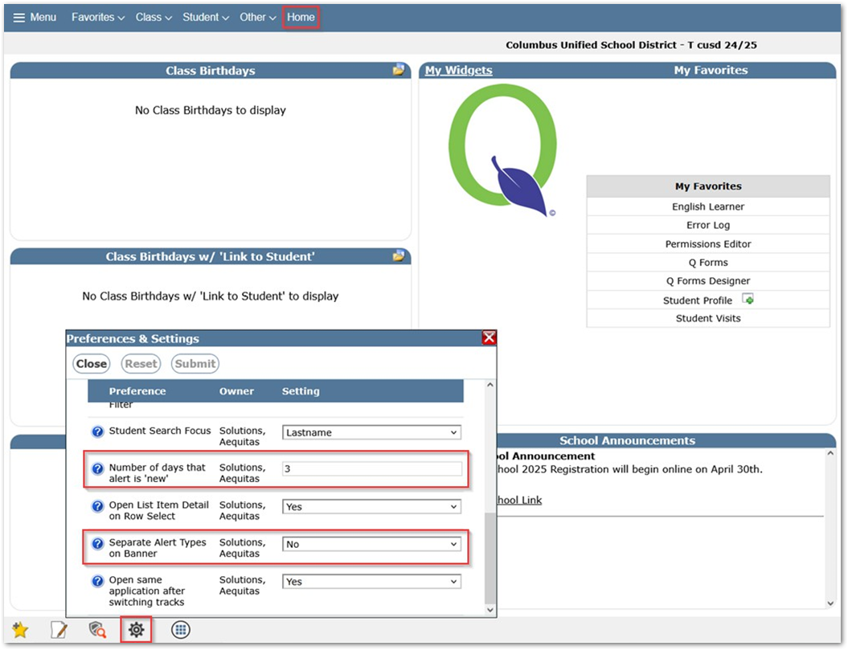Open the Student Search Focus Lastname dropdown
Screen dimensions: 848x650
371,432
